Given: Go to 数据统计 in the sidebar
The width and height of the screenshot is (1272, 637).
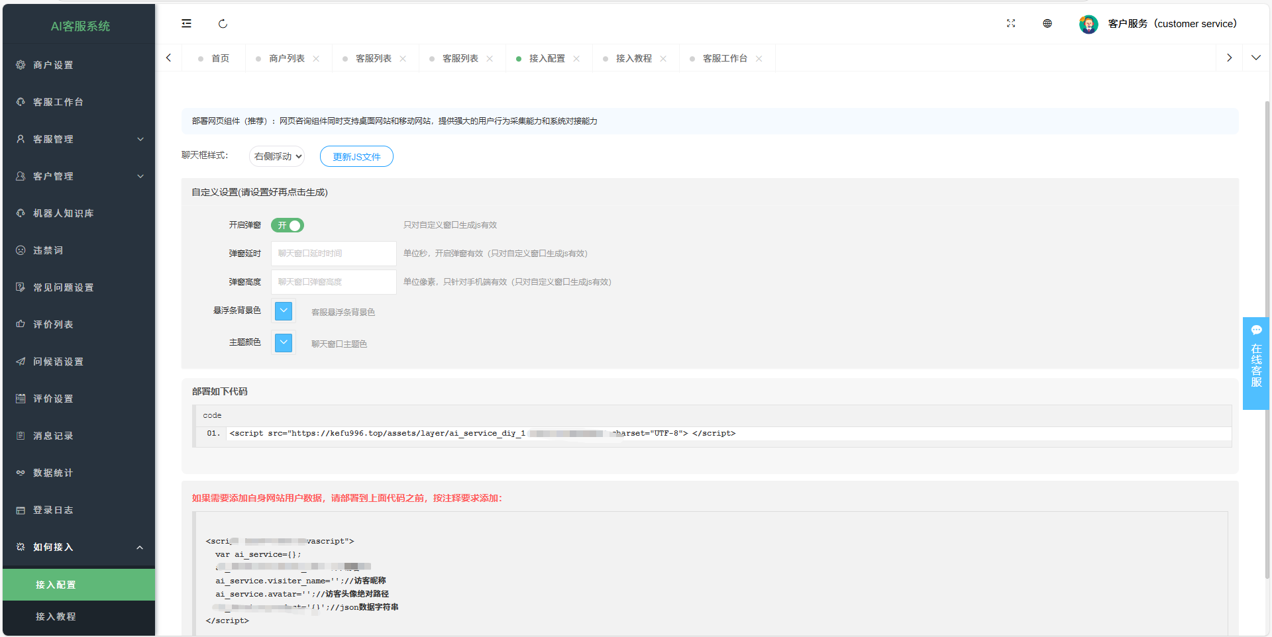Looking at the screenshot, I should 53,473.
